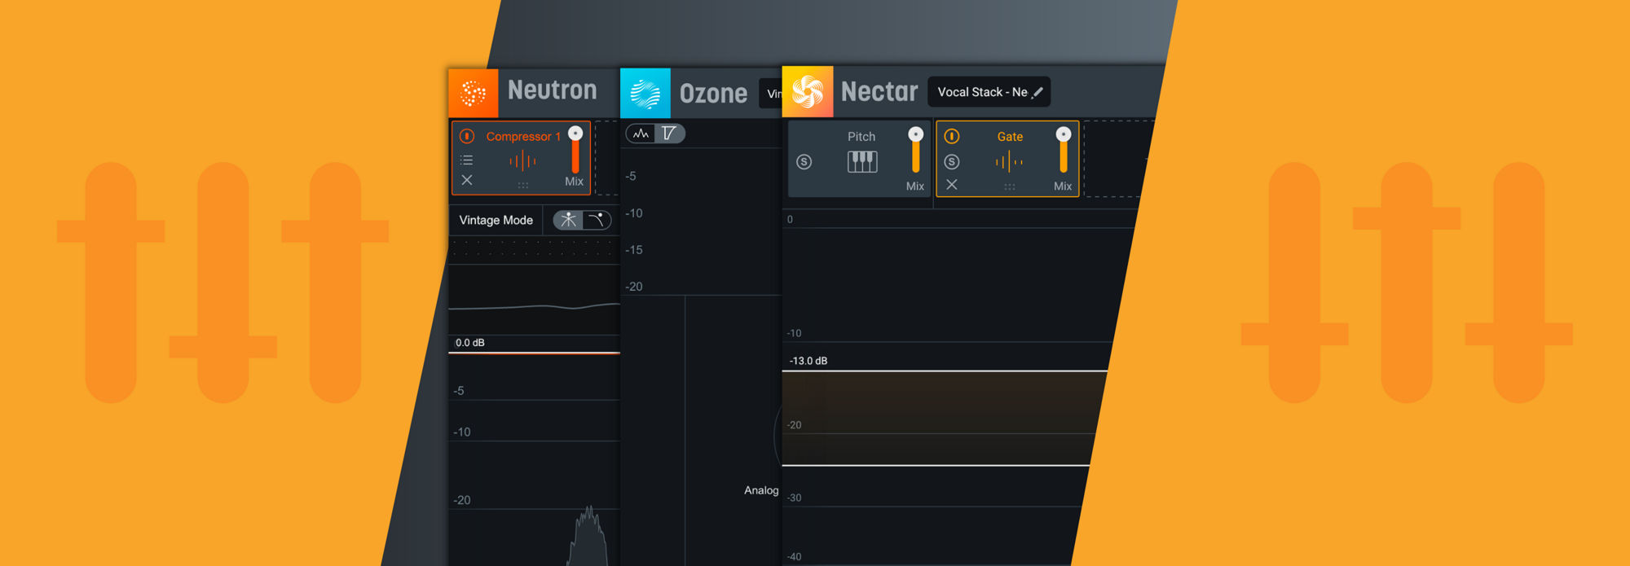Click the Vintage Mode button
The height and width of the screenshot is (566, 1630).
pyautogui.click(x=496, y=220)
